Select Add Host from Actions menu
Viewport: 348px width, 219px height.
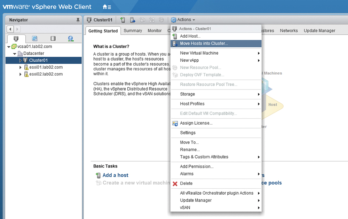point(216,36)
